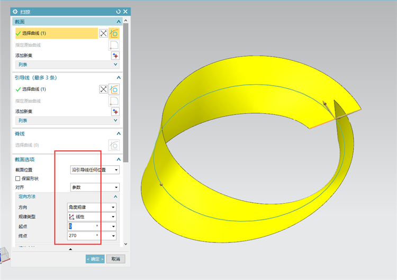Click the curve selection icon in 截面 section
397x280 pixels.
[114, 33]
